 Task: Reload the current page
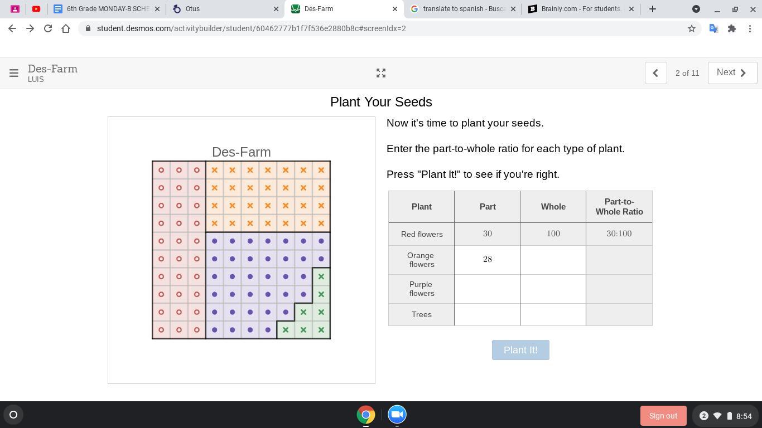click(x=48, y=28)
